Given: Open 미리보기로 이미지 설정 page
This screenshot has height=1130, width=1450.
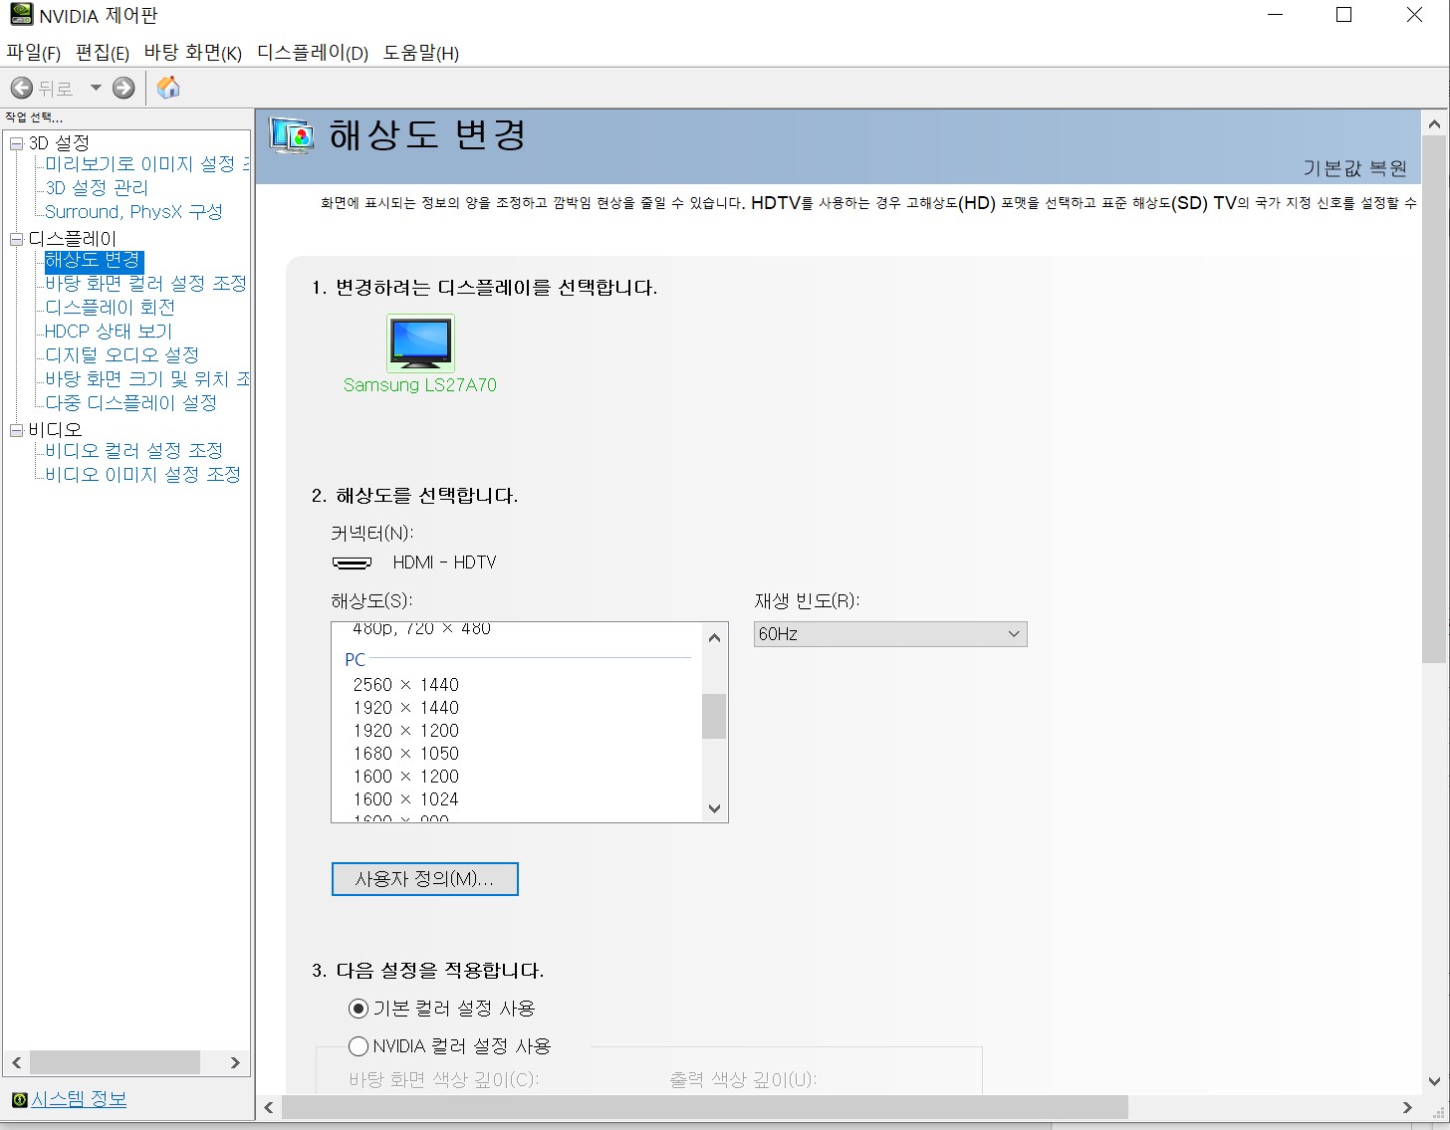Looking at the screenshot, I should tap(146, 164).
